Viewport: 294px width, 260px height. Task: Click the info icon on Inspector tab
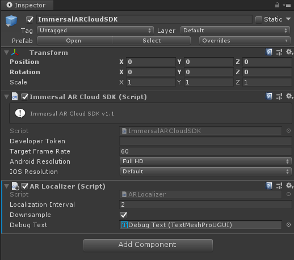(x=9, y=5)
